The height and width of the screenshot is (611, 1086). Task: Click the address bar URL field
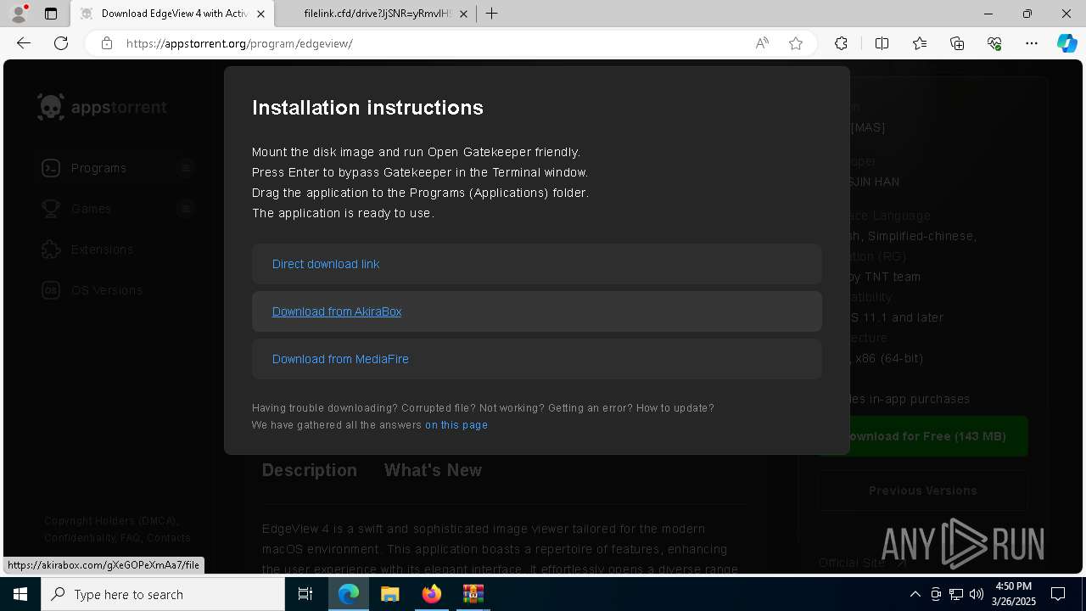coord(433,43)
